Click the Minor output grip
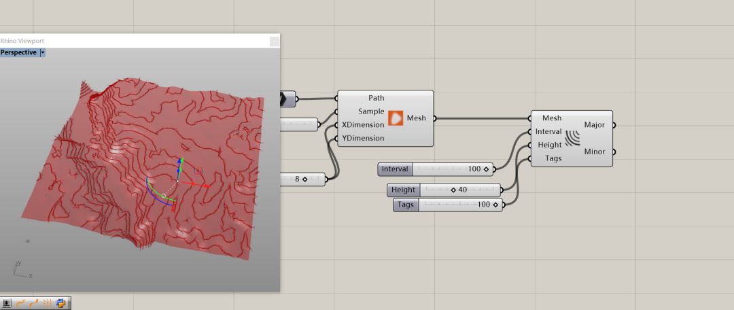The image size is (734, 310). click(613, 152)
